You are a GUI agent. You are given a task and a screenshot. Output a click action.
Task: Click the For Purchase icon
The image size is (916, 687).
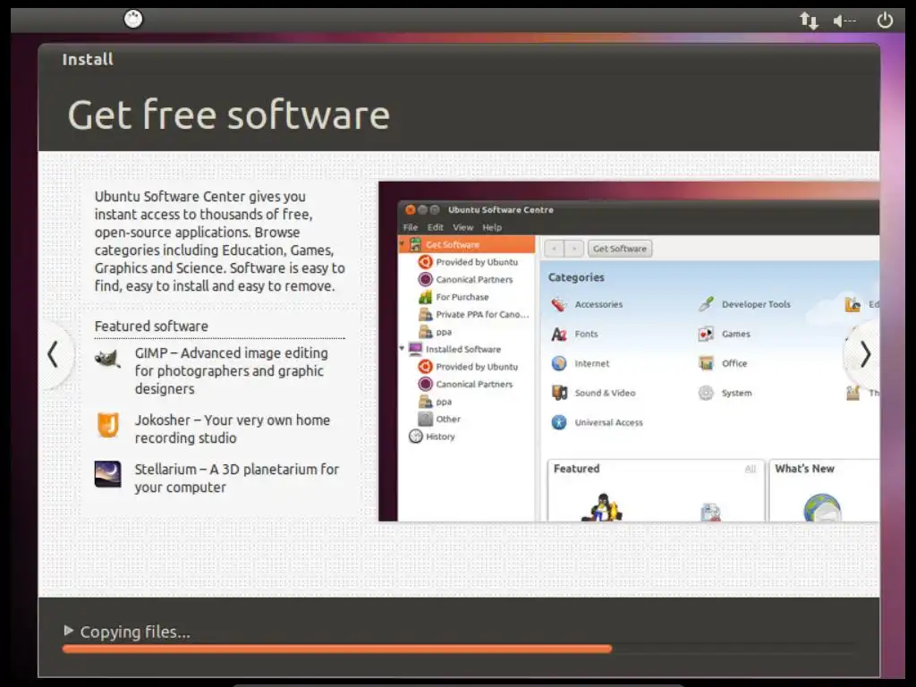[x=425, y=297]
